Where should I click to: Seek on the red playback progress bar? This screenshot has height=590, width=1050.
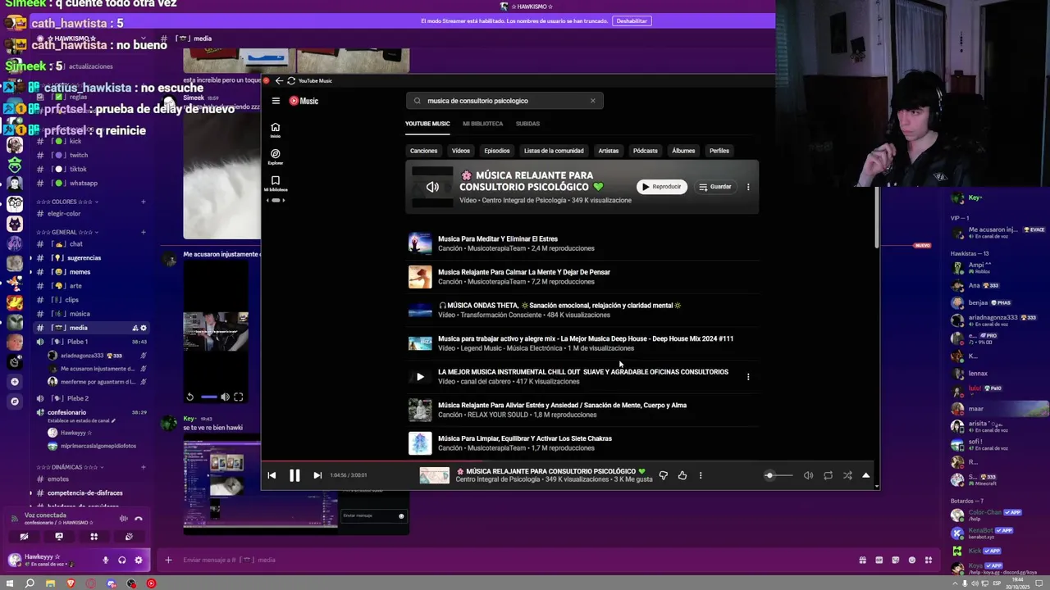click(569, 461)
